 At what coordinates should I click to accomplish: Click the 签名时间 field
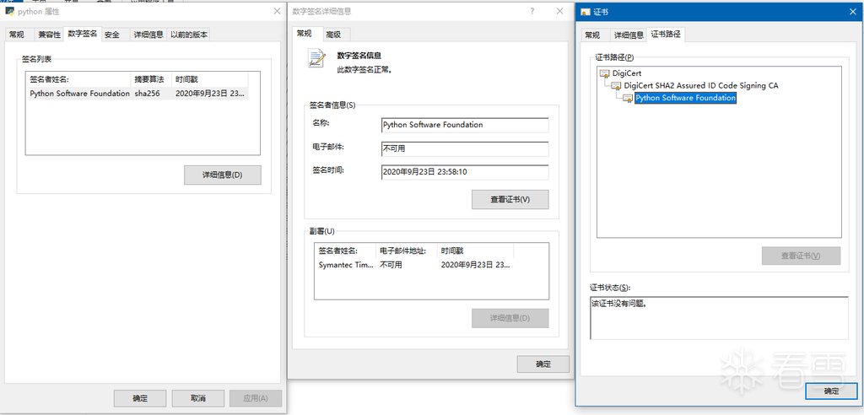point(465,172)
